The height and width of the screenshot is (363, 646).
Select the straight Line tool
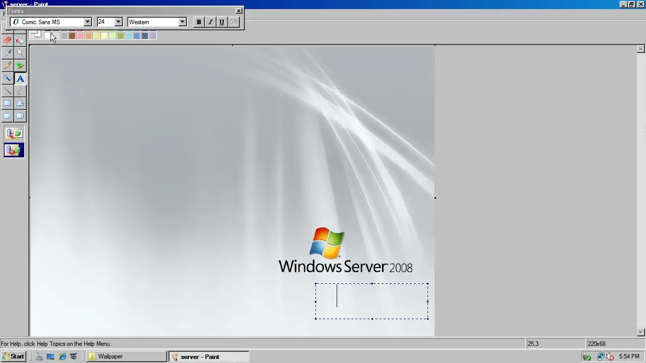pyautogui.click(x=8, y=91)
